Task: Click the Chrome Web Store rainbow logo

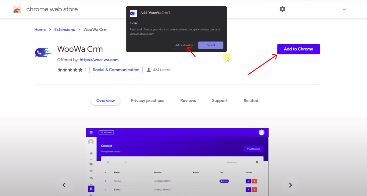Action: coord(17,9)
